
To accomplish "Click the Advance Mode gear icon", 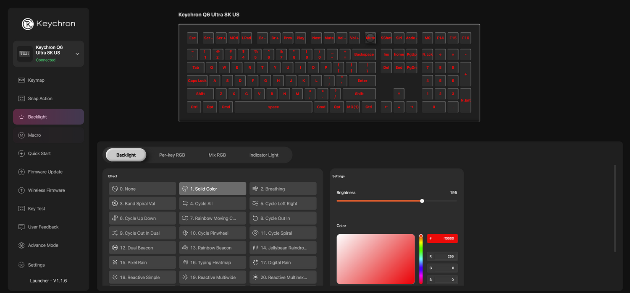I will pyautogui.click(x=21, y=246).
